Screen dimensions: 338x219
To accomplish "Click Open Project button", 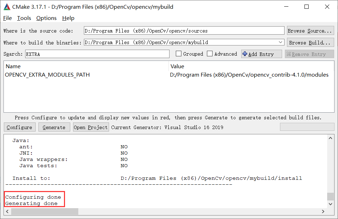I will (x=91, y=127).
